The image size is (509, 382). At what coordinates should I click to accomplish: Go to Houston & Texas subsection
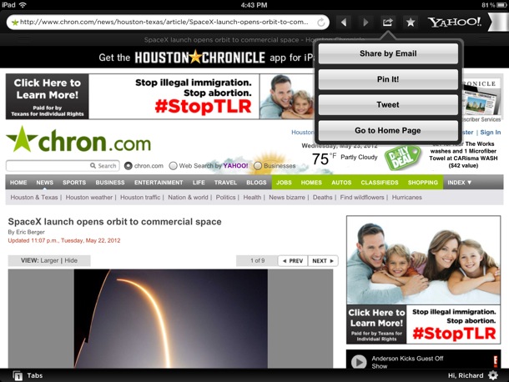pyautogui.click(x=34, y=198)
